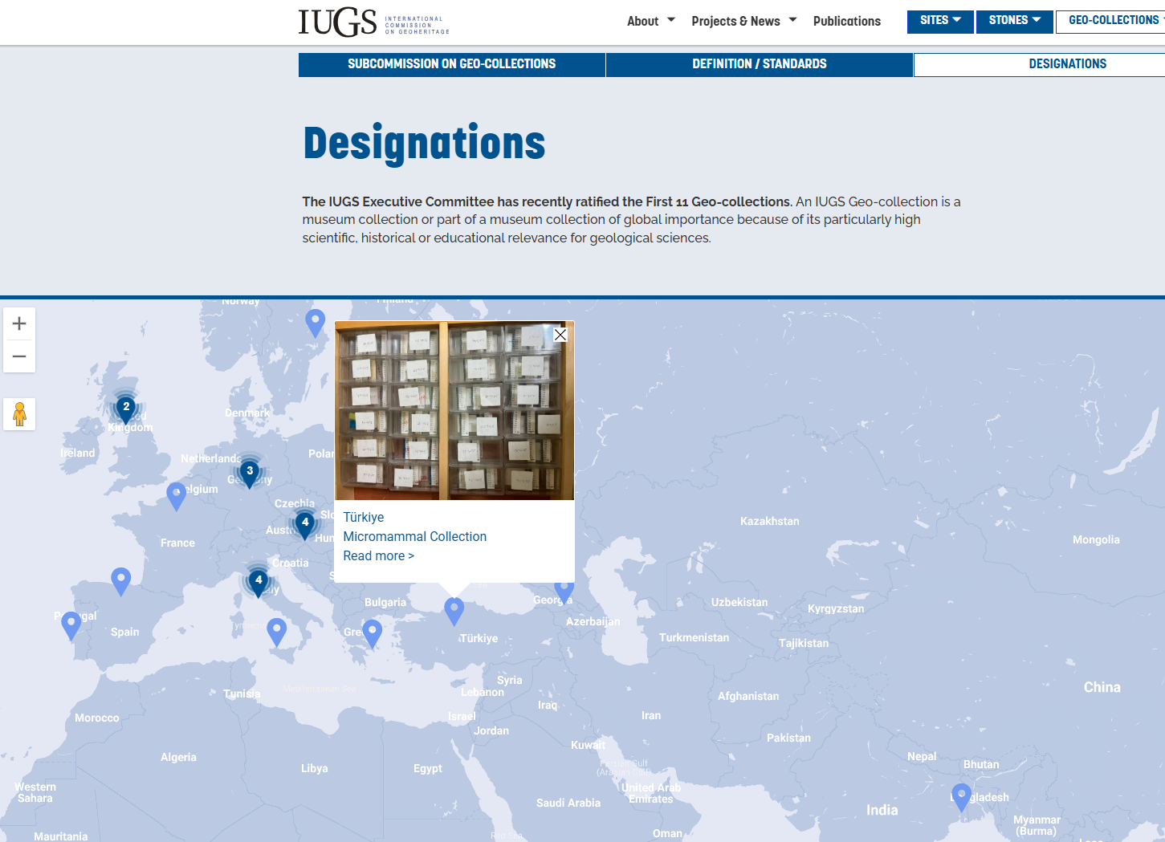Activate the Street View pegman
Viewport: 1165px width, 842px height.
click(19, 414)
